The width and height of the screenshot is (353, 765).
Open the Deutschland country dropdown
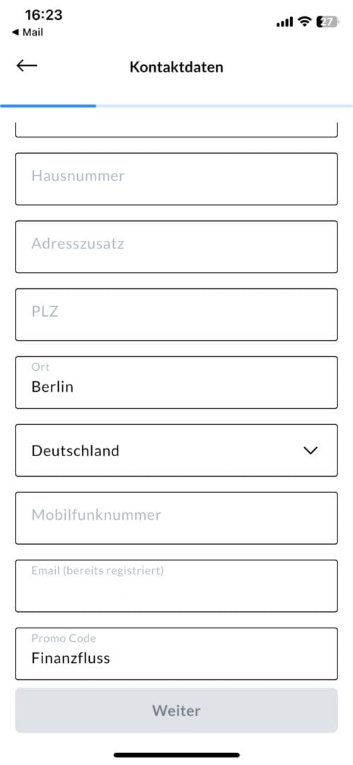177,450
